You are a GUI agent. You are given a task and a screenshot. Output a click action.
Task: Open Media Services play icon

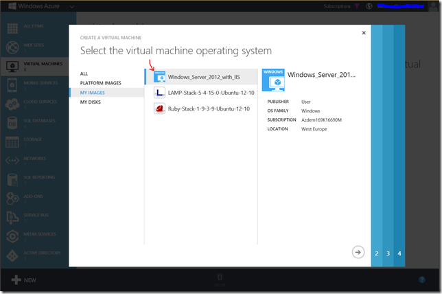click(12, 236)
